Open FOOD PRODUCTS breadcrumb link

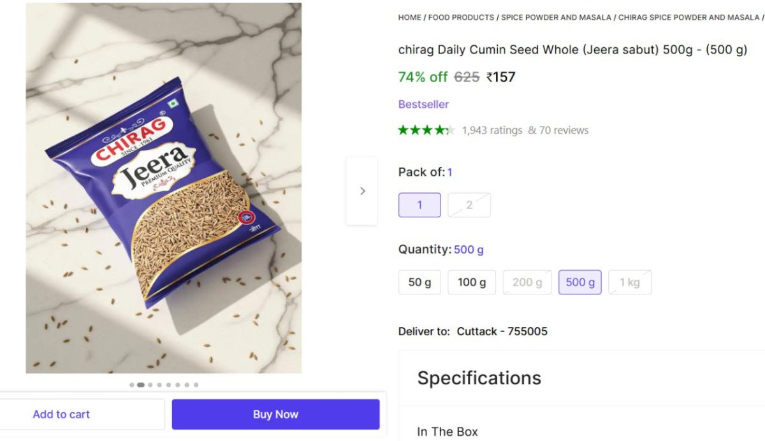461,17
